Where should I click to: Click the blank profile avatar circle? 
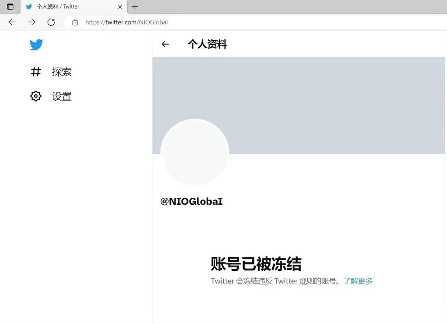coord(195,152)
